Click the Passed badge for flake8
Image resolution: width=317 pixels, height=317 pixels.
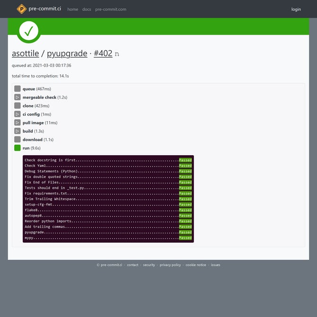[x=185, y=210]
